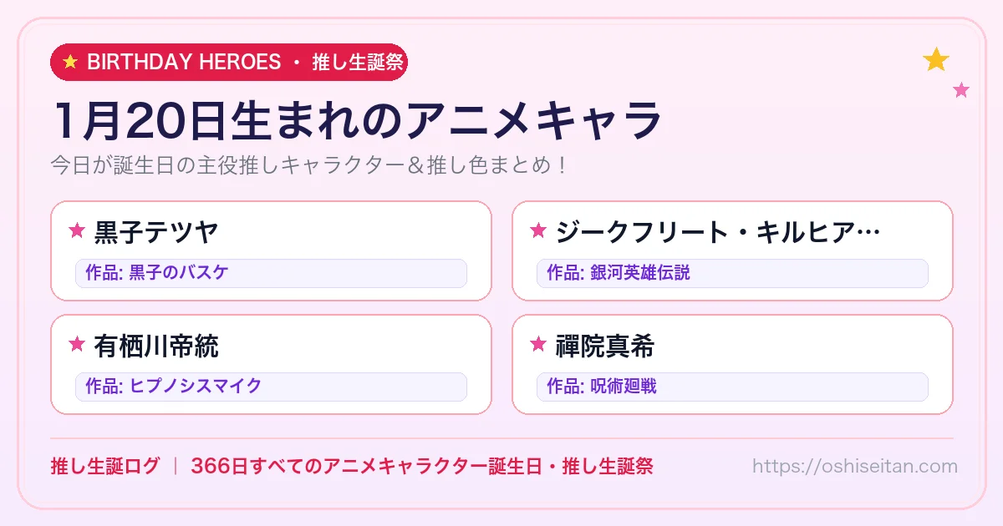Select the truncated ジークフリート・キルヒア… name
The width and height of the screenshot is (1003, 526).
pos(718,231)
